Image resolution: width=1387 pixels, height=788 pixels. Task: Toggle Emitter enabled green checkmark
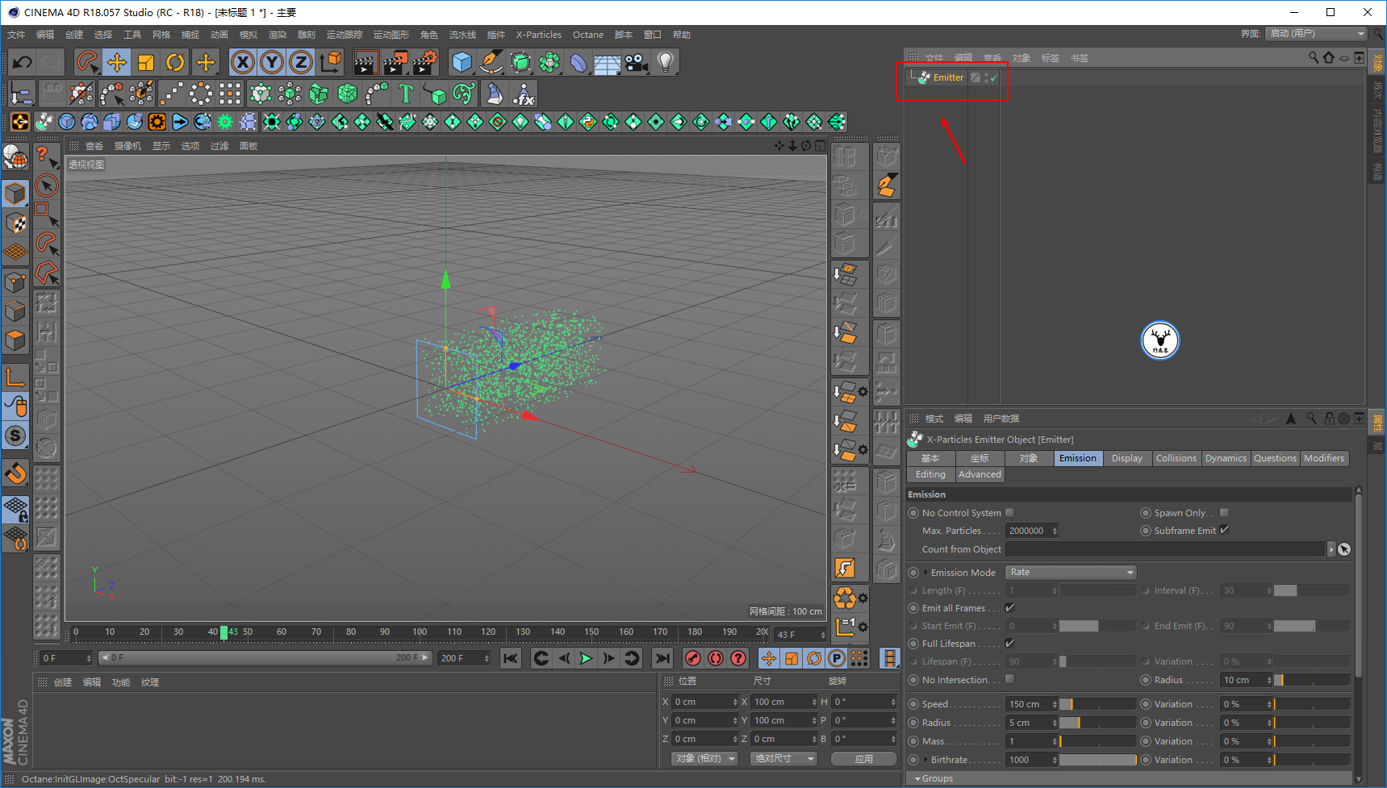[x=993, y=78]
